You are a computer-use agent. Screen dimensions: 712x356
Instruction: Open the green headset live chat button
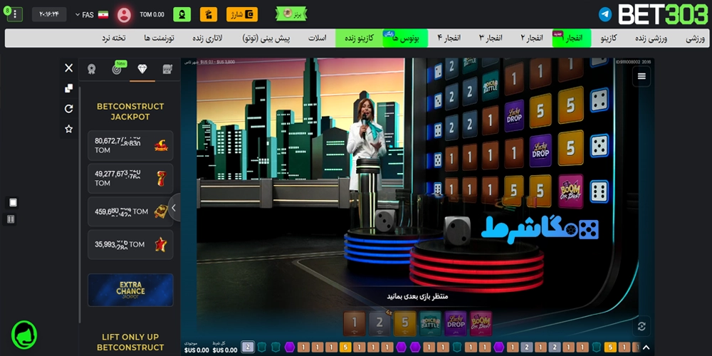point(24,335)
